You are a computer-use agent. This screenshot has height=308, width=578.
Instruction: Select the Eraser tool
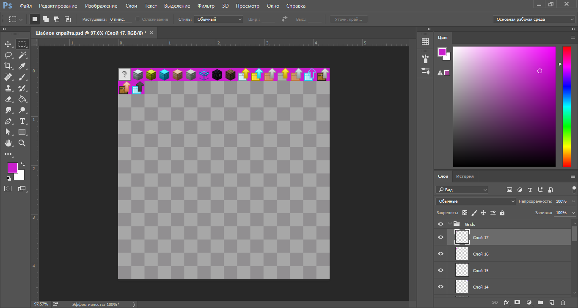[x=8, y=99]
